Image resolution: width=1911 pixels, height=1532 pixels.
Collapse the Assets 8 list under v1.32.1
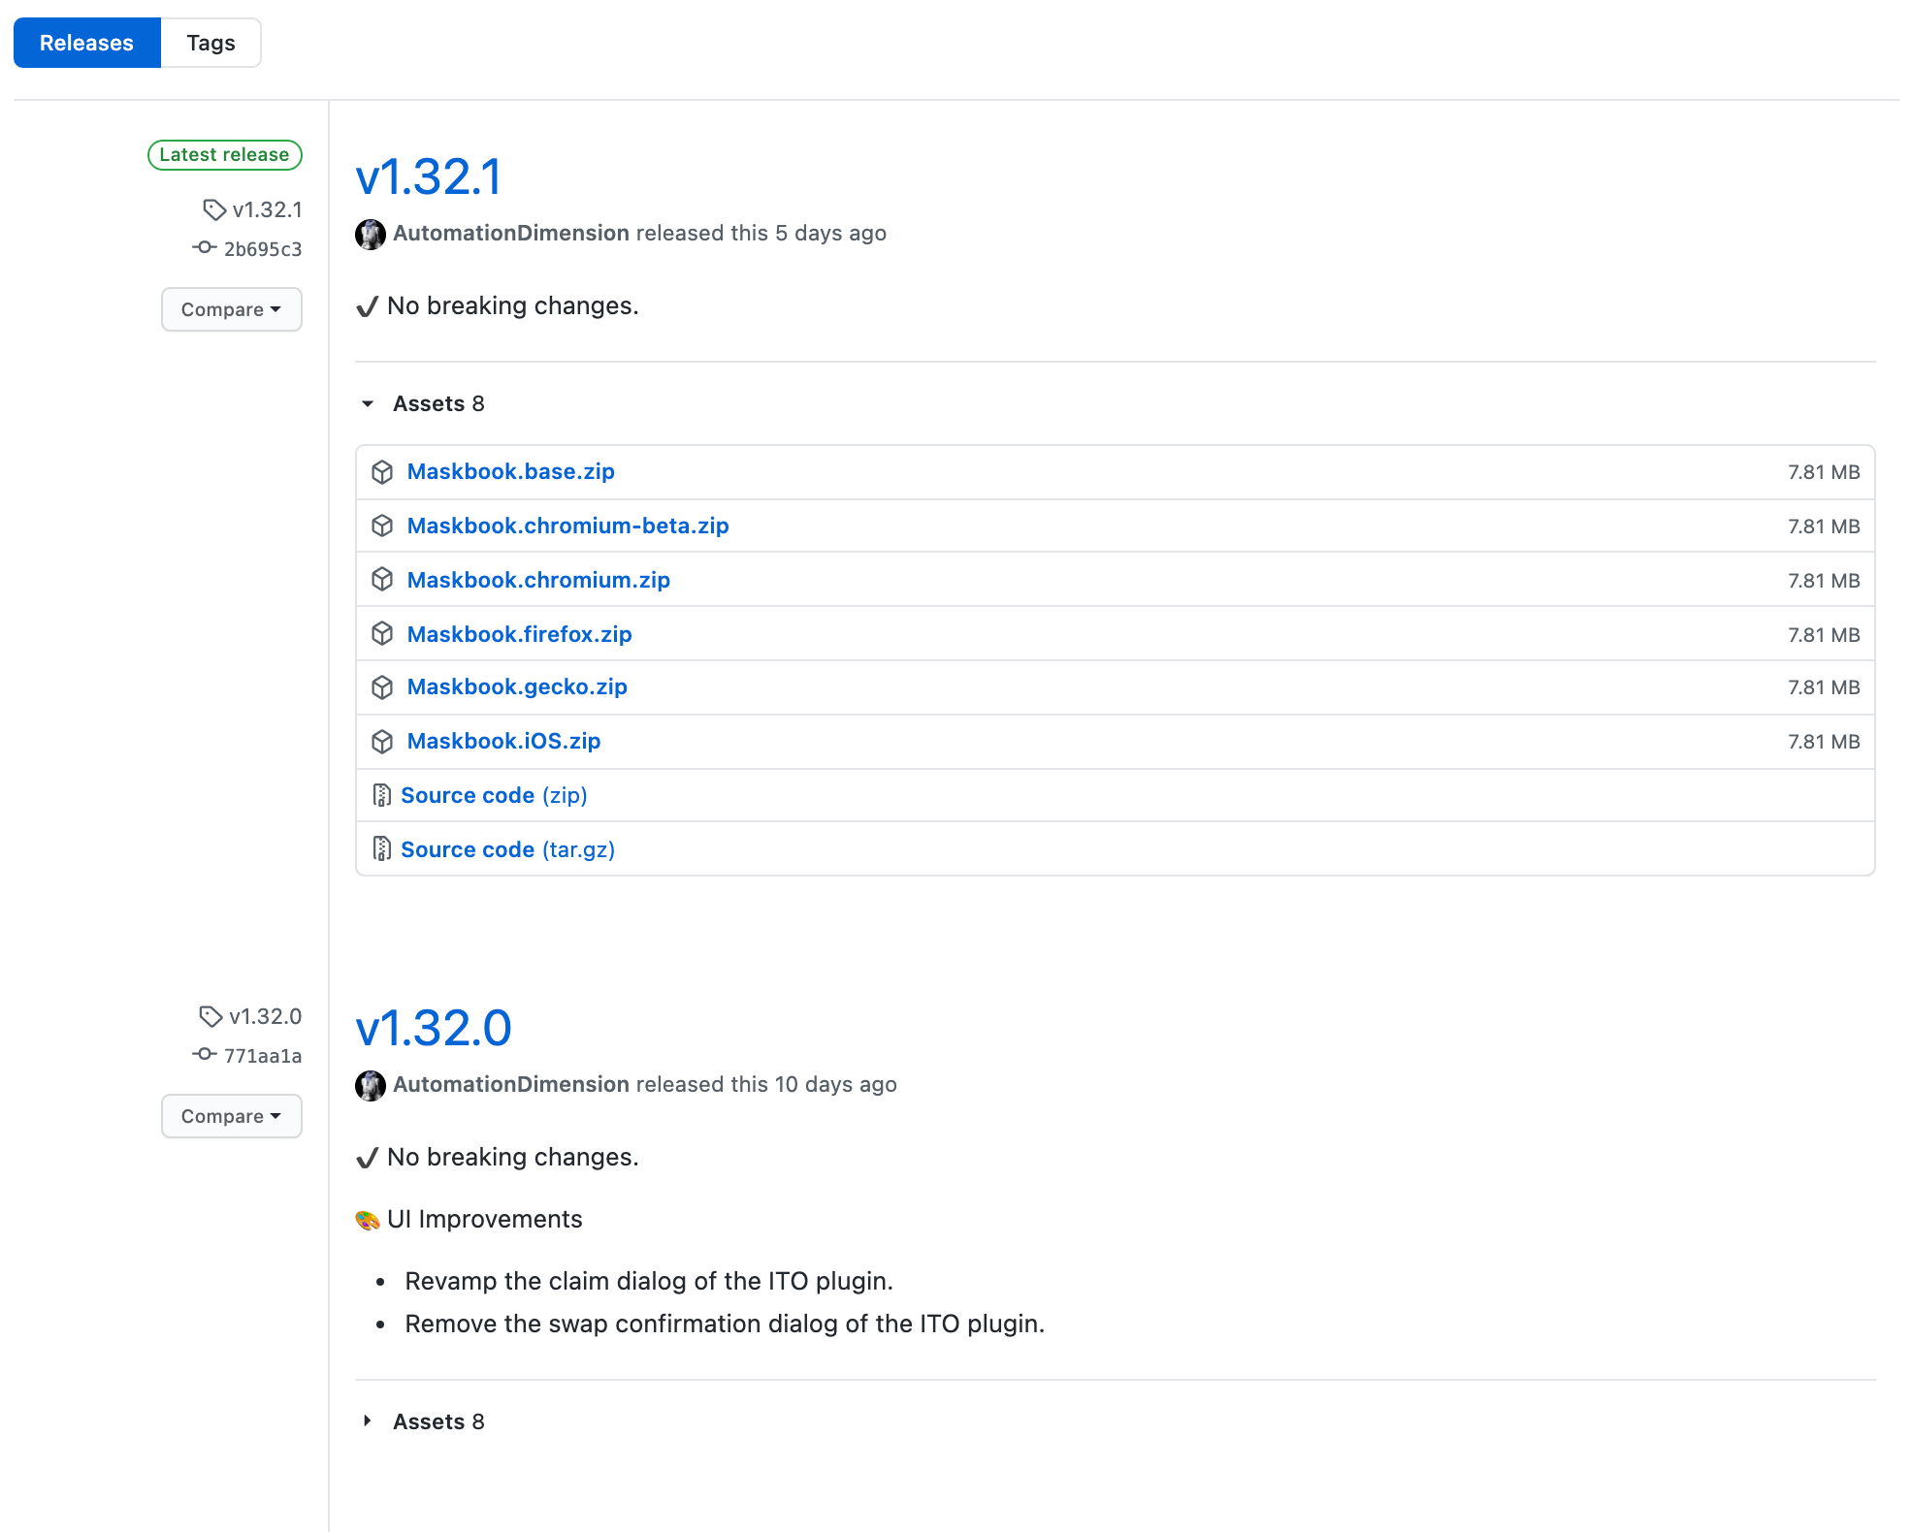point(423,403)
